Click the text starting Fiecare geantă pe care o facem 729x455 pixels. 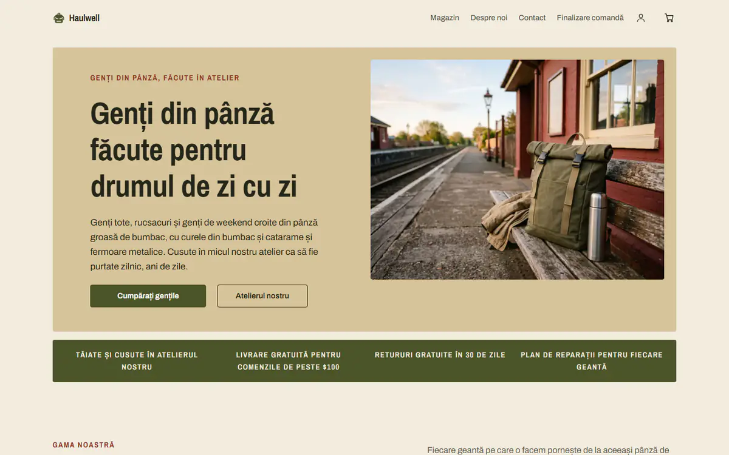pos(548,450)
